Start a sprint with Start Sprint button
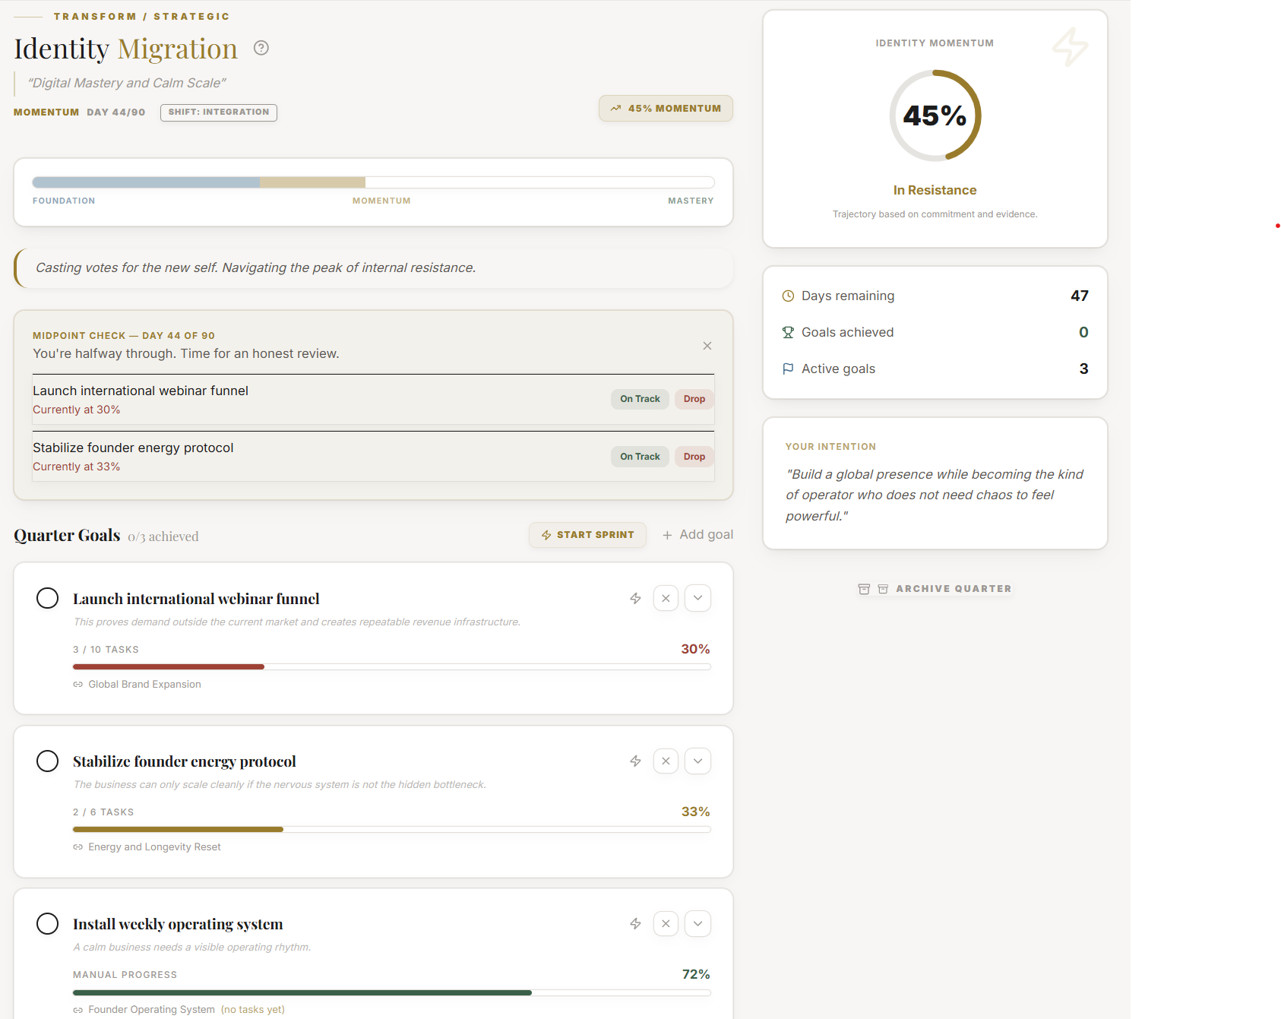1281x1019 pixels. pos(587,535)
